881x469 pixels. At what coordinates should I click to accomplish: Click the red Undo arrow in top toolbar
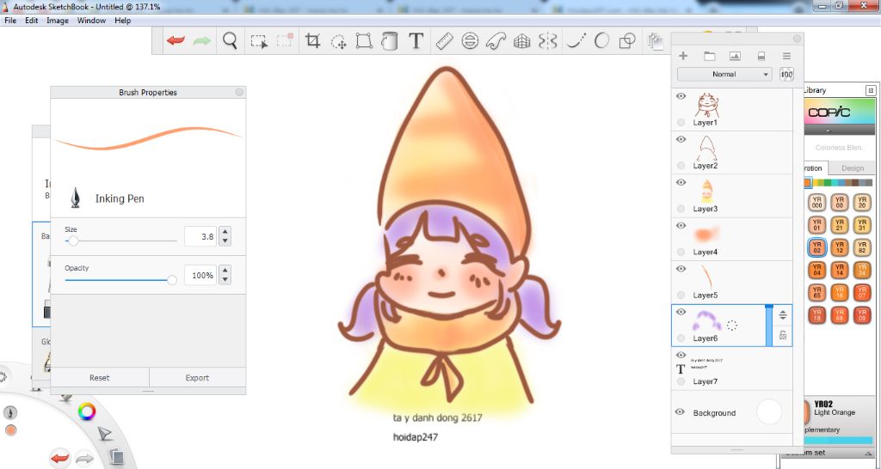click(x=176, y=41)
